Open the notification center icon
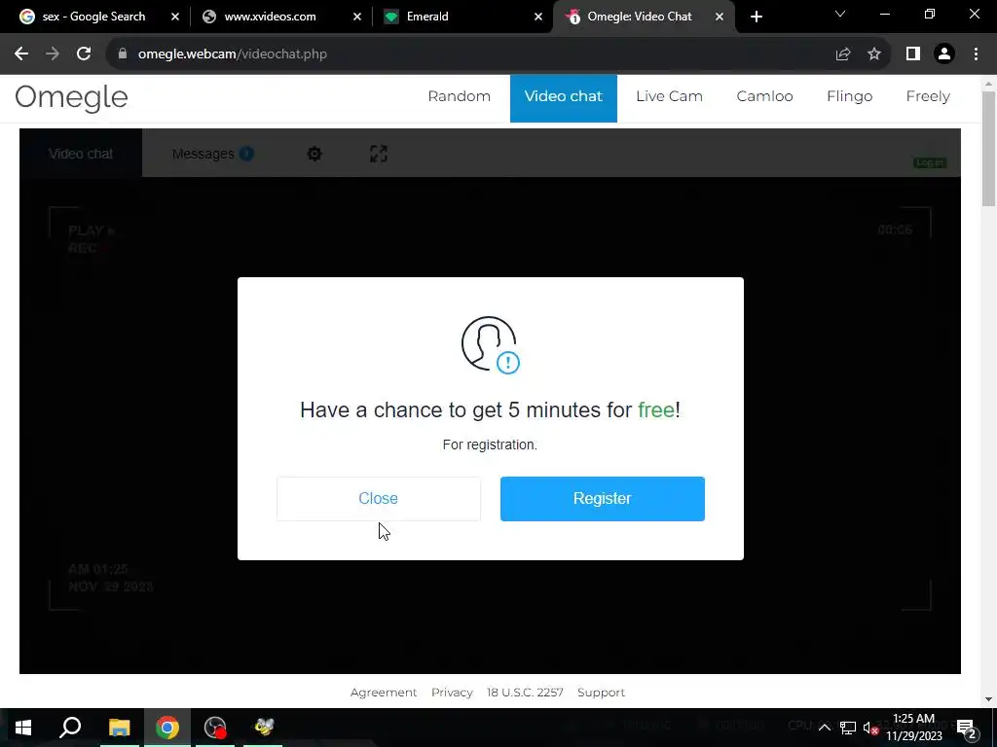The width and height of the screenshot is (997, 747). point(967,728)
